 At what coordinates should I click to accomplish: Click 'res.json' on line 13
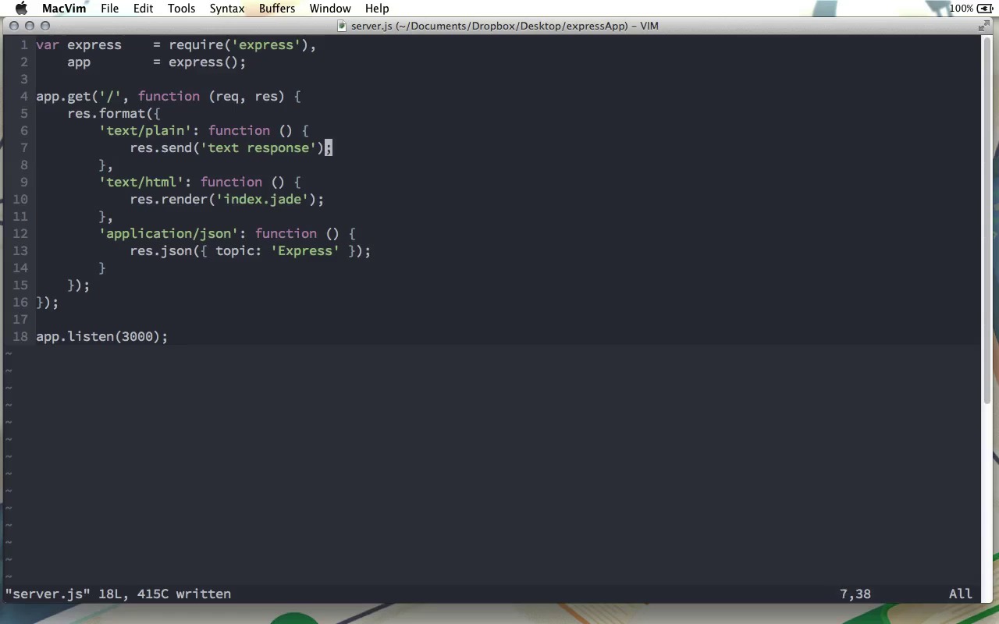coord(161,251)
